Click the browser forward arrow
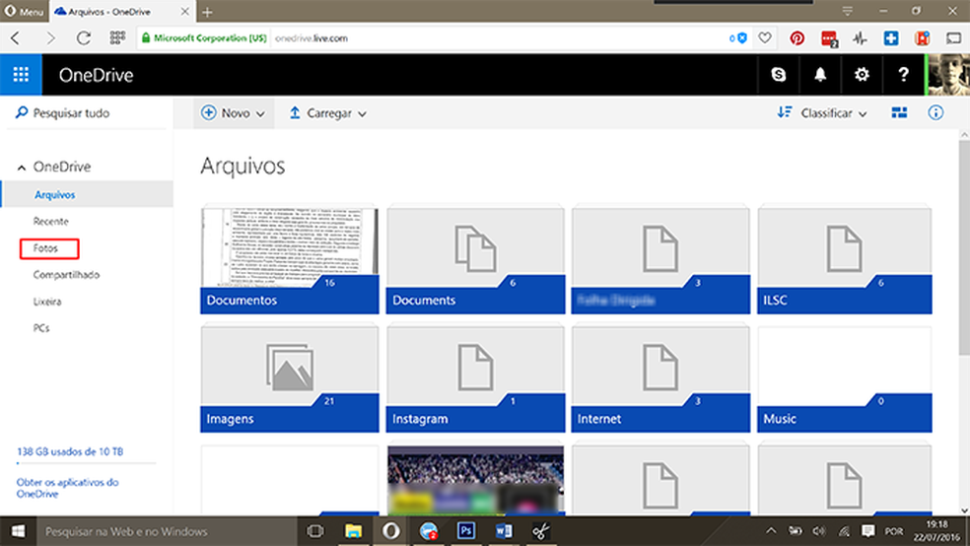970x546 pixels. tap(50, 38)
